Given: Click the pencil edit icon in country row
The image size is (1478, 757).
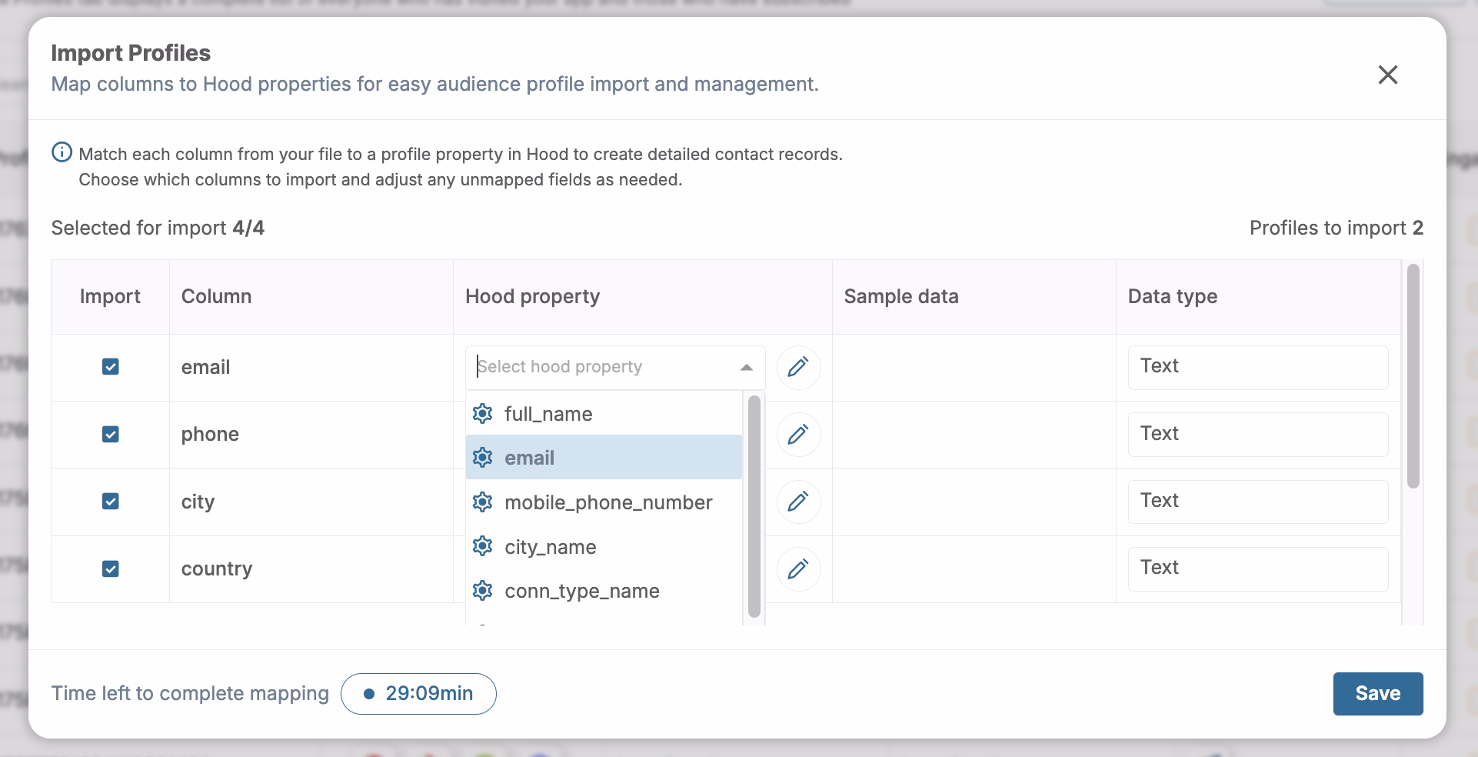Looking at the screenshot, I should click(798, 569).
